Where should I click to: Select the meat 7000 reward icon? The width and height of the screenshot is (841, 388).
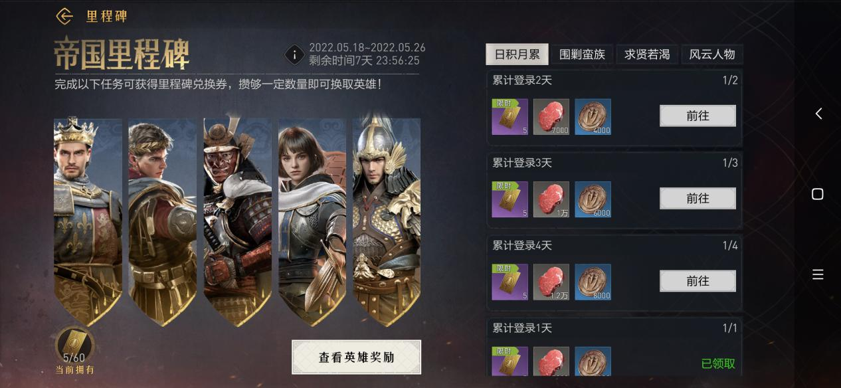(551, 117)
